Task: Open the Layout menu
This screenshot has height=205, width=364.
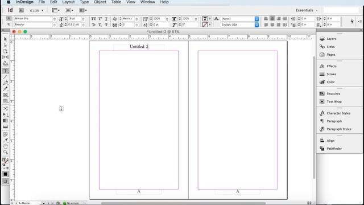Action: point(68,2)
